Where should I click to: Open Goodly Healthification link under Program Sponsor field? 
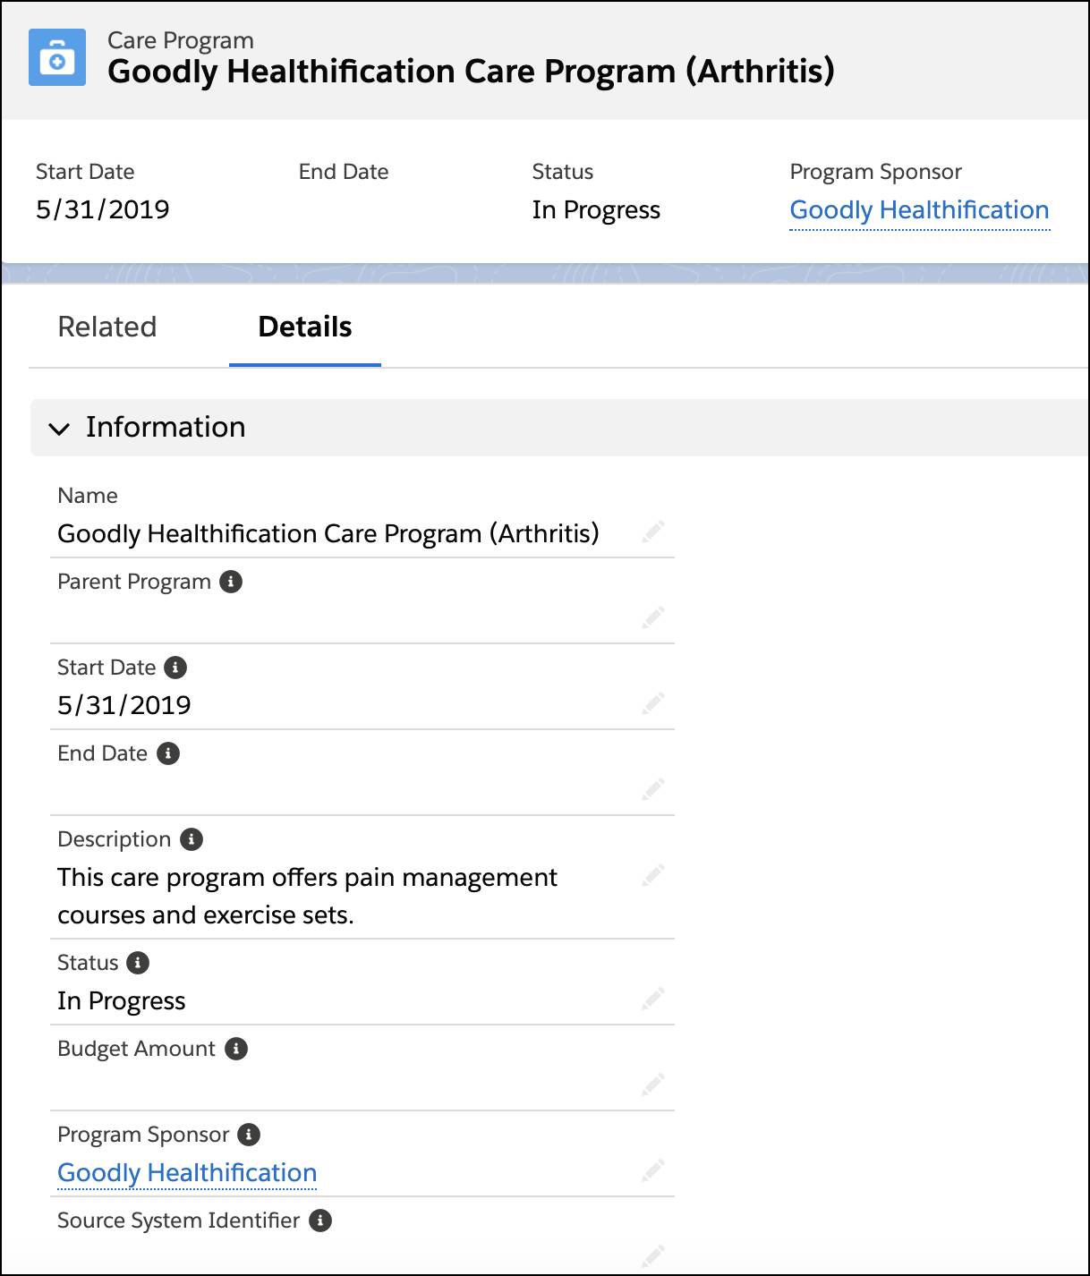point(187,1172)
